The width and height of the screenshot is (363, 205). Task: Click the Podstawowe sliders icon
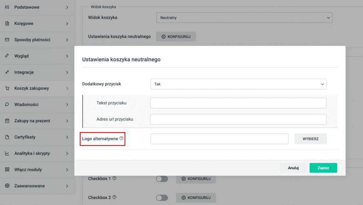[x=7, y=7]
